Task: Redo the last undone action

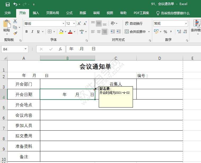Action: pos(24,5)
